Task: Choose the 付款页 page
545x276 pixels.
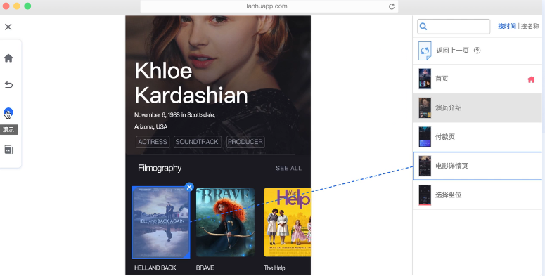Action: point(477,137)
